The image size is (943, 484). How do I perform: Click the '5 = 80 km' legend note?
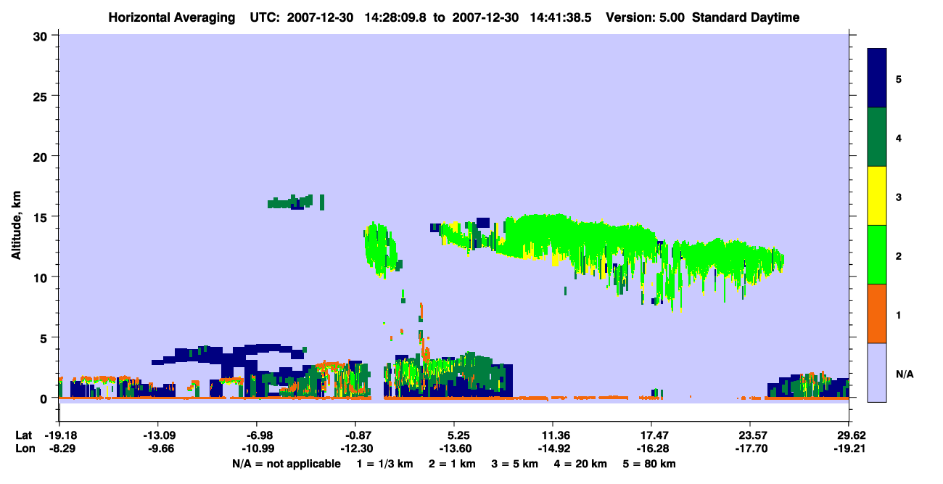(x=649, y=464)
